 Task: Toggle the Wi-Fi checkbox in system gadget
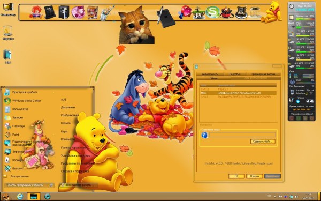pos(312,86)
